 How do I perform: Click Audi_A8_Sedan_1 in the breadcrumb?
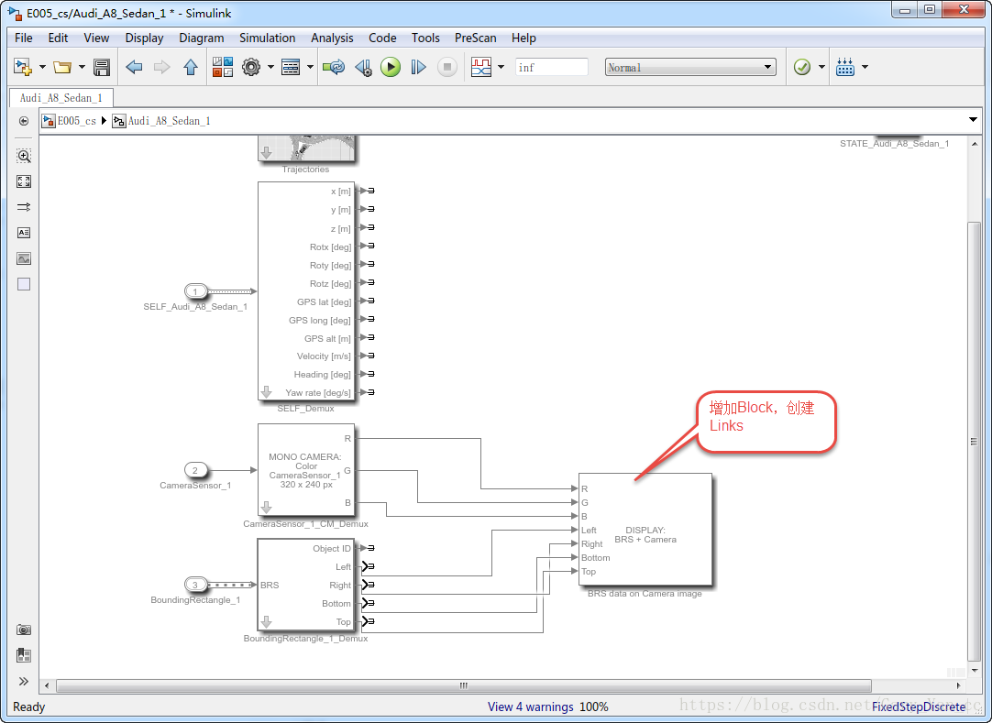tap(169, 121)
